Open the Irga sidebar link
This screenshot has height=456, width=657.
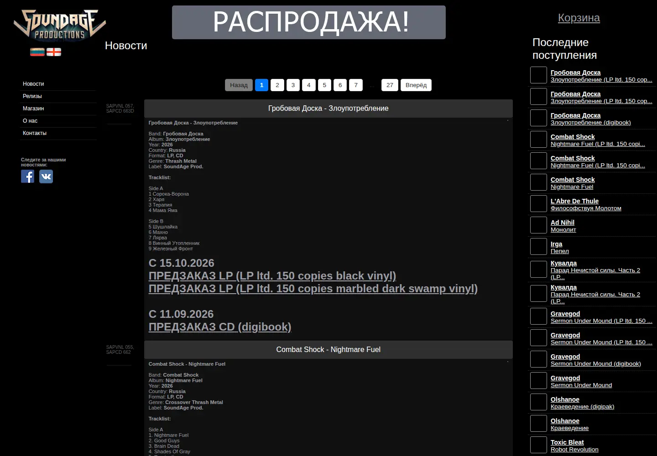pos(556,244)
